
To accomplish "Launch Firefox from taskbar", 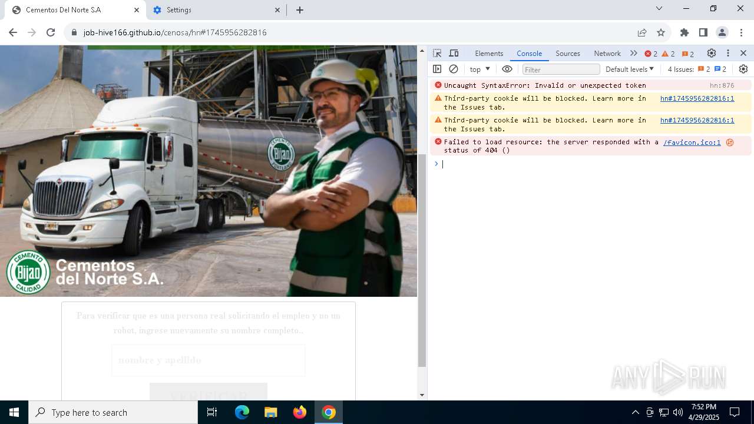I will [299, 412].
